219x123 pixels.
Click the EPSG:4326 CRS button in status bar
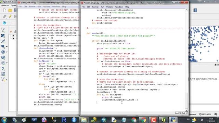click(x=205, y=114)
